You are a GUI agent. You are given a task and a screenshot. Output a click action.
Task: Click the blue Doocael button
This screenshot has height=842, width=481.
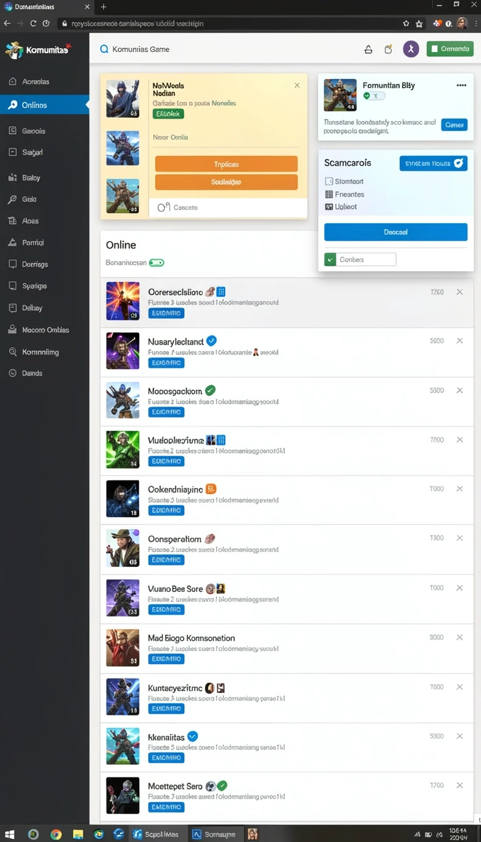coord(396,232)
